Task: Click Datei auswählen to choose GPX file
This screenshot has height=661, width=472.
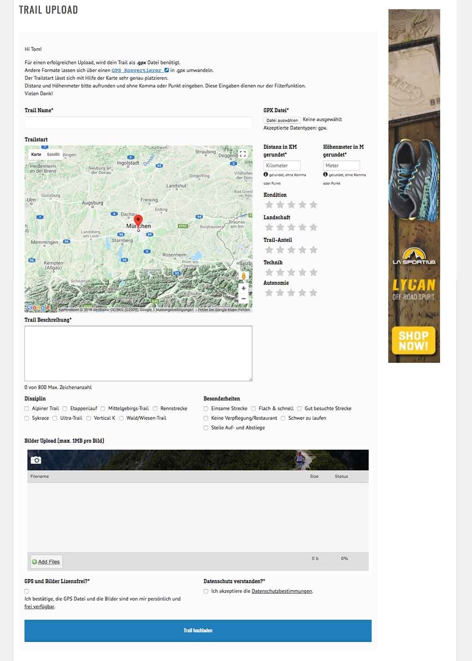Action: 282,120
